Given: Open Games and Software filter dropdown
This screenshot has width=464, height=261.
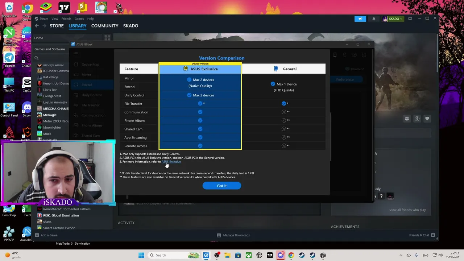Looking at the screenshot, I should (50, 49).
